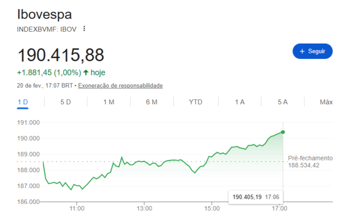Open the Máx range tab

coord(326,102)
